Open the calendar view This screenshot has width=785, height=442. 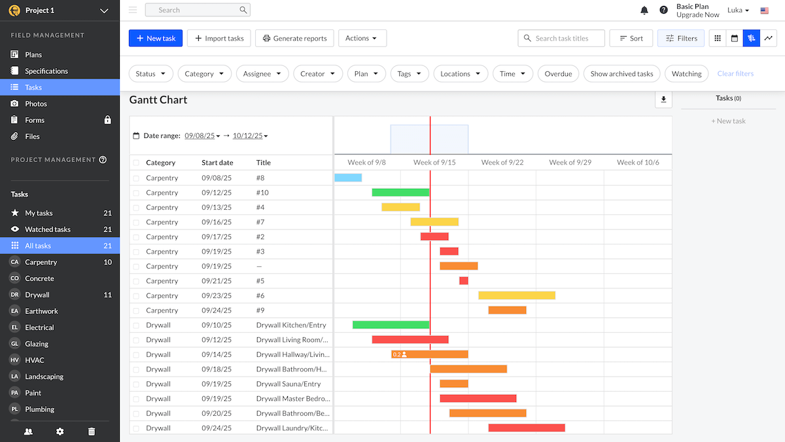(734, 39)
